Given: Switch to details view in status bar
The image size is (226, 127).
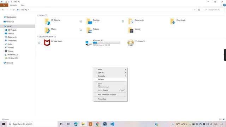Looking at the screenshot, I should tap(220, 119).
